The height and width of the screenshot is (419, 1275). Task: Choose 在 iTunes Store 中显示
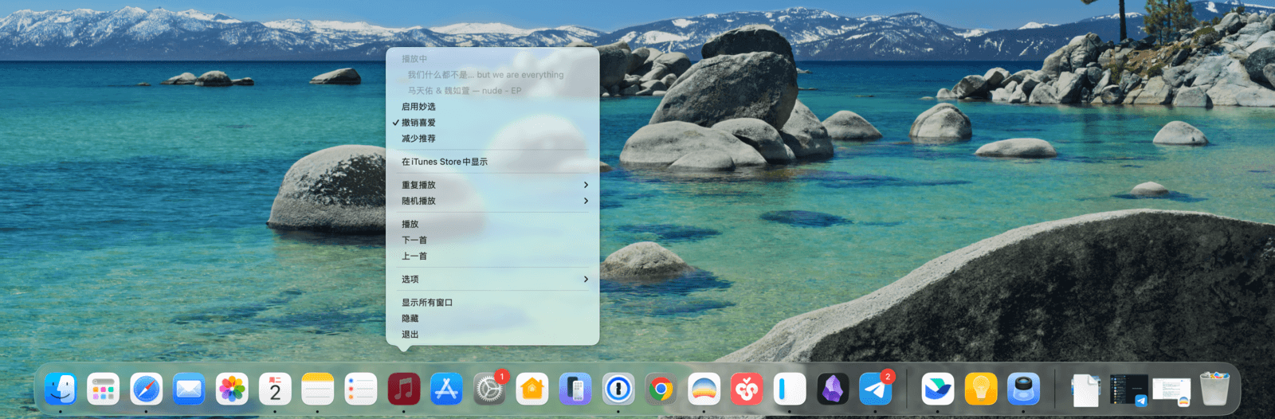(x=445, y=162)
